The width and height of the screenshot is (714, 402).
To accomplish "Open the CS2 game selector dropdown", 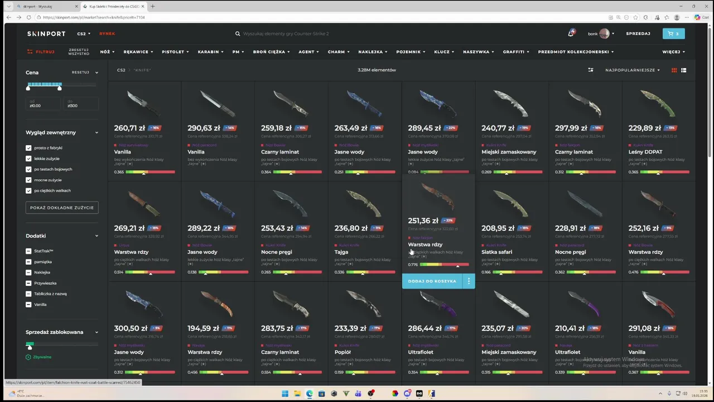I will point(84,33).
